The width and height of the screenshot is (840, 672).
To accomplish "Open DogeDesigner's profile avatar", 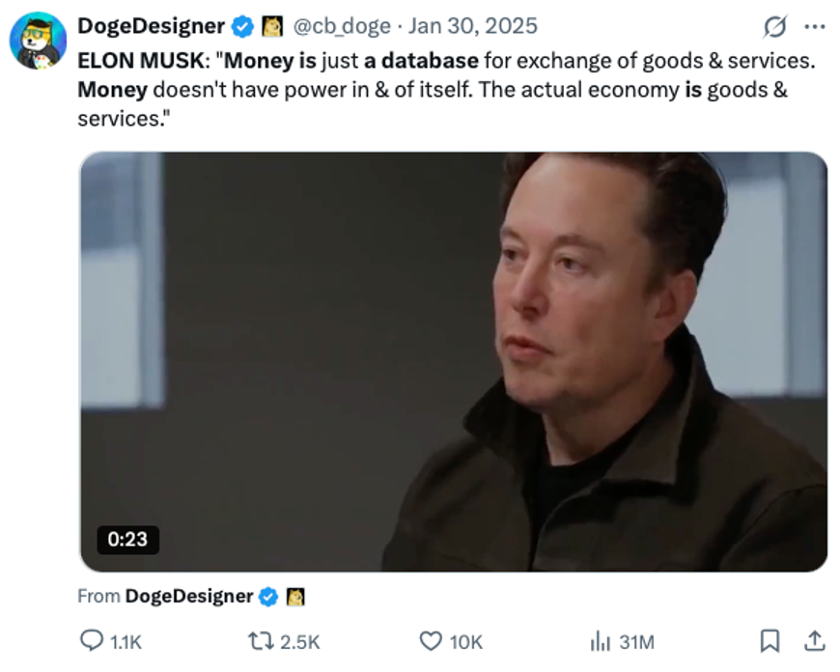I will coord(38,41).
